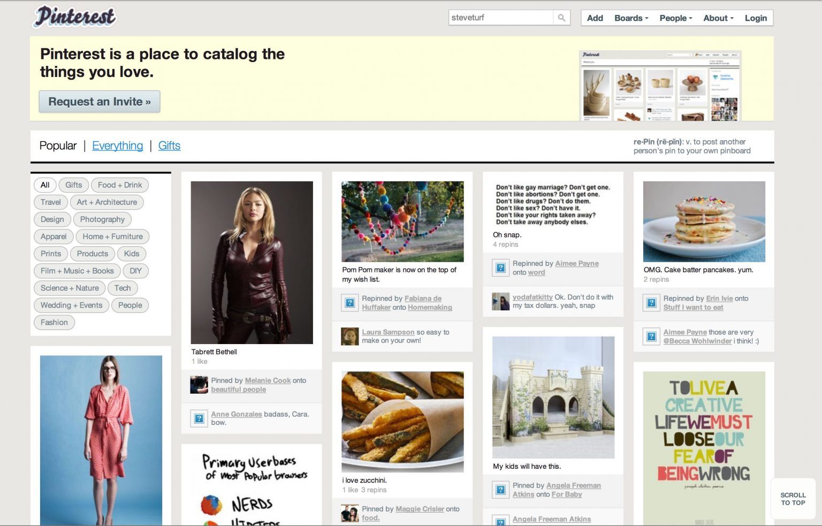Click the repin icon next to Anne Gonzales

coord(199,418)
